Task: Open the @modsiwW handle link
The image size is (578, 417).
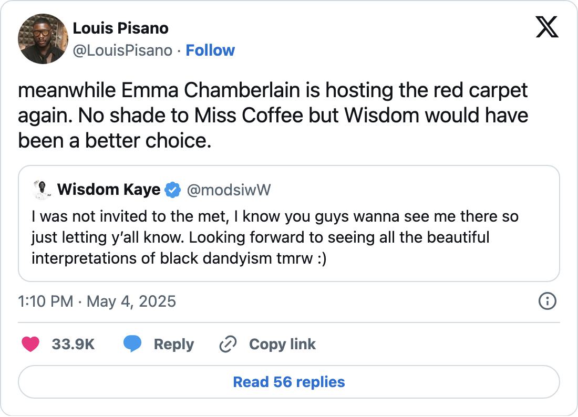Action: [x=229, y=190]
